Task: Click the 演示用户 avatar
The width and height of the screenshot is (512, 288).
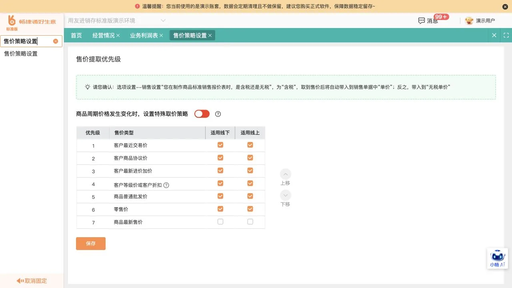Action: pyautogui.click(x=469, y=21)
